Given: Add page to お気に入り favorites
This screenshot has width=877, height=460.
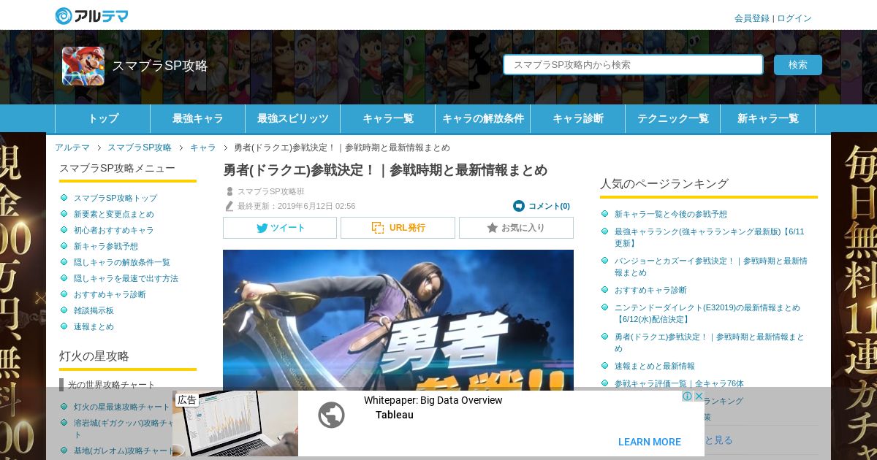Looking at the screenshot, I should point(516,228).
